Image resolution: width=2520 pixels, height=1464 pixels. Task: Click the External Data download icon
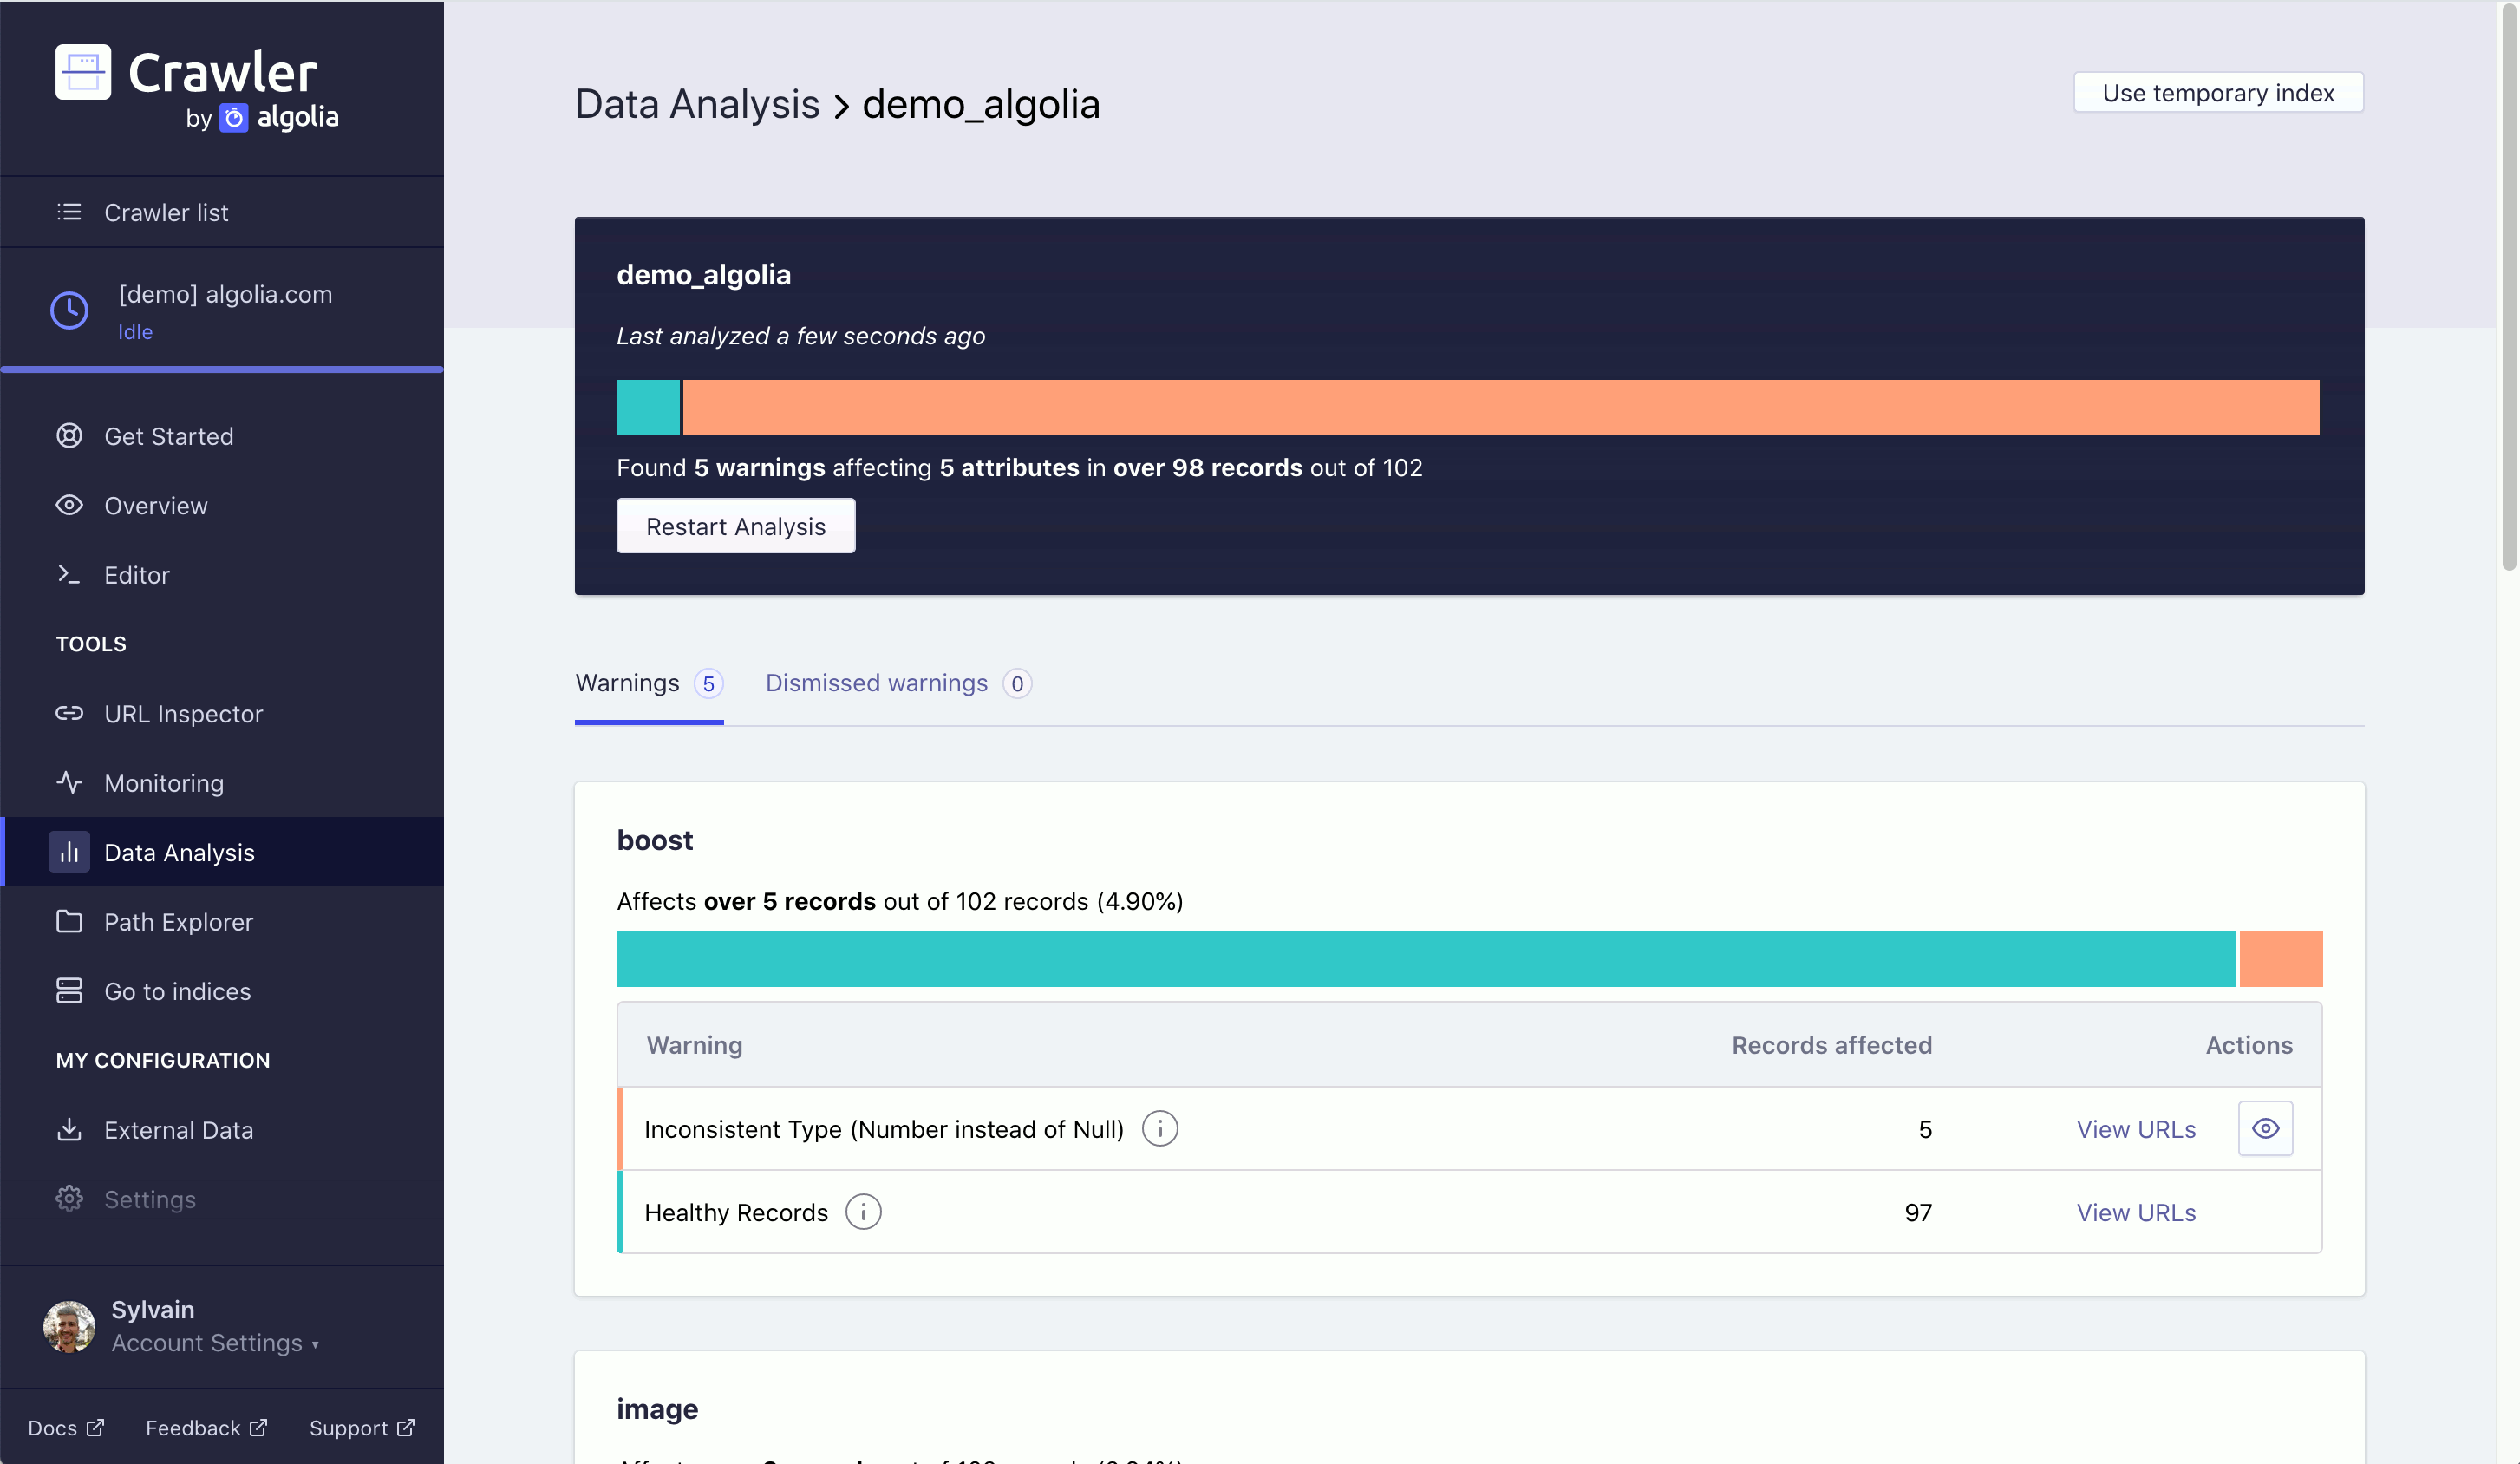click(x=69, y=1129)
